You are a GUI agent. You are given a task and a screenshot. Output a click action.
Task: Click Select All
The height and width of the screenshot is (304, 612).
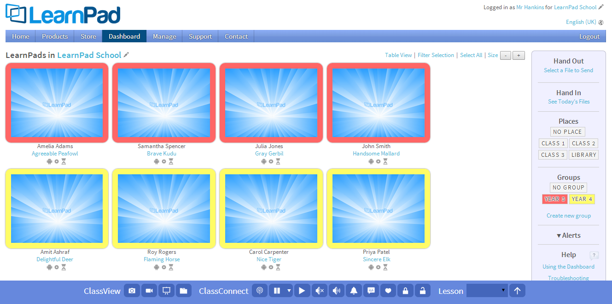tap(471, 55)
